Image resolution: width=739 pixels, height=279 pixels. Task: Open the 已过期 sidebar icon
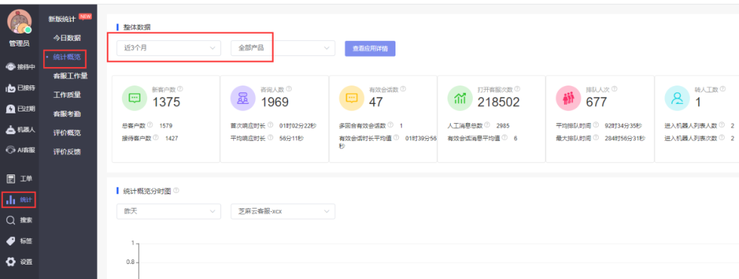point(10,109)
